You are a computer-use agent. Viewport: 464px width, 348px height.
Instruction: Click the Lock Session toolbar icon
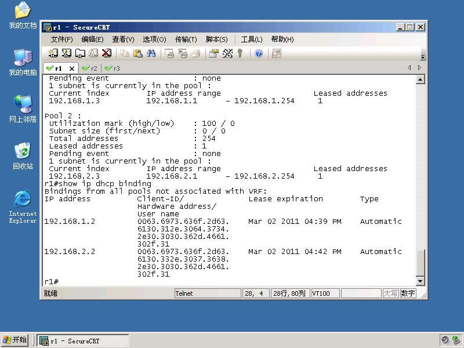coord(277,53)
